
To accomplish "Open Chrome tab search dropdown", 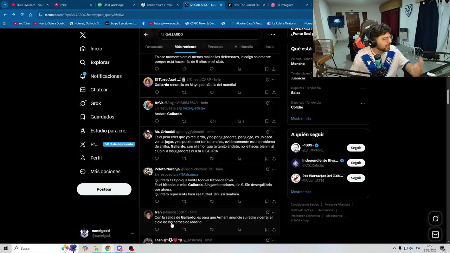I will [x=5, y=5].
